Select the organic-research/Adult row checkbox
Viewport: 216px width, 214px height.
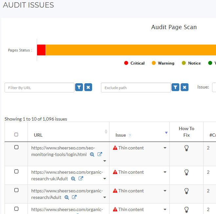(16, 190)
